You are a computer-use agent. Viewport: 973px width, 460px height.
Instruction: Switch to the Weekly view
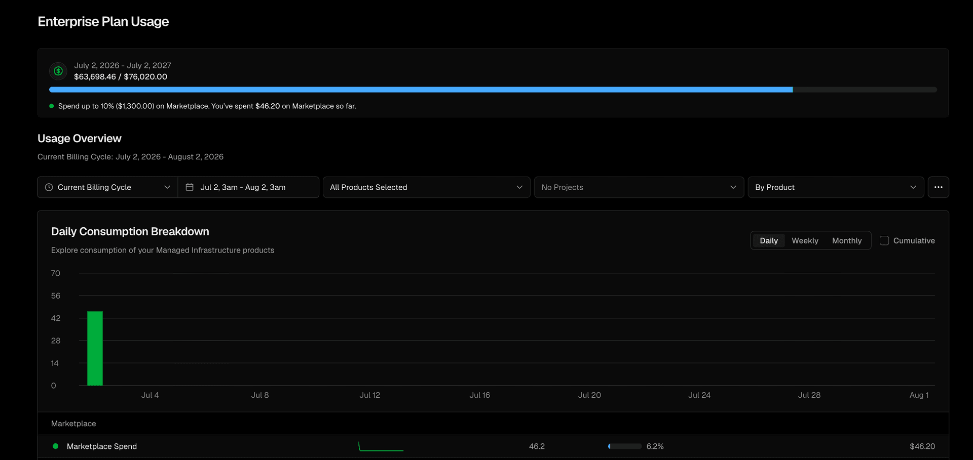tap(805, 241)
